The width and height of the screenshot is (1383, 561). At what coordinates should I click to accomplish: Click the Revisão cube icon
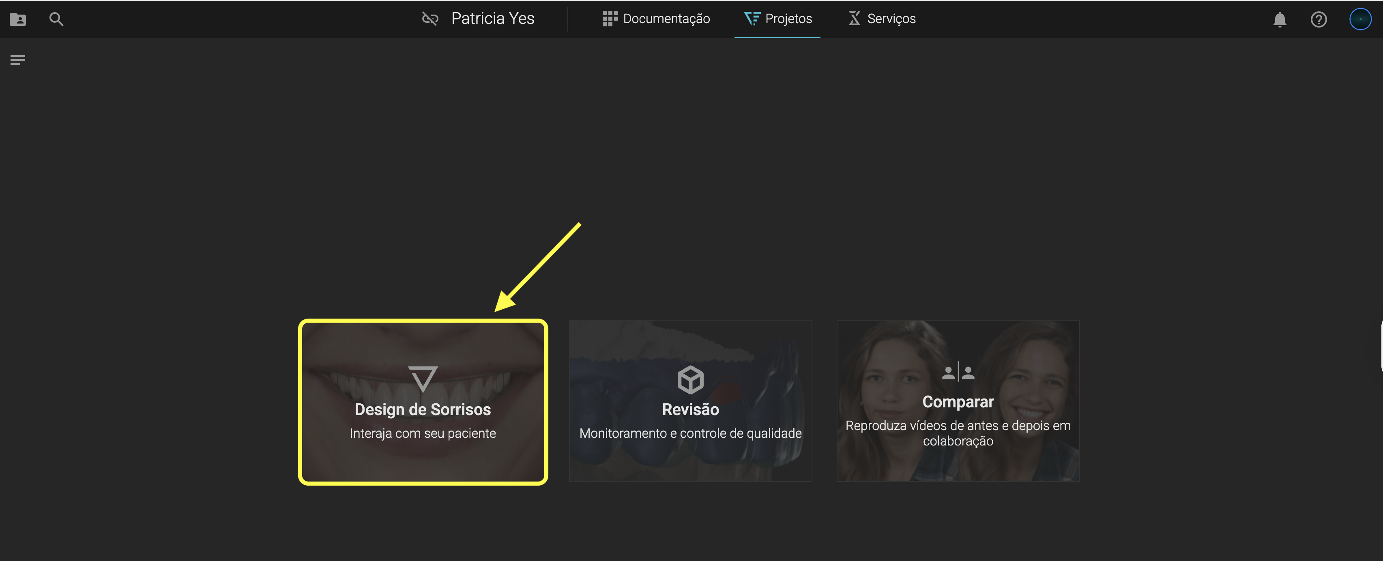point(690,380)
